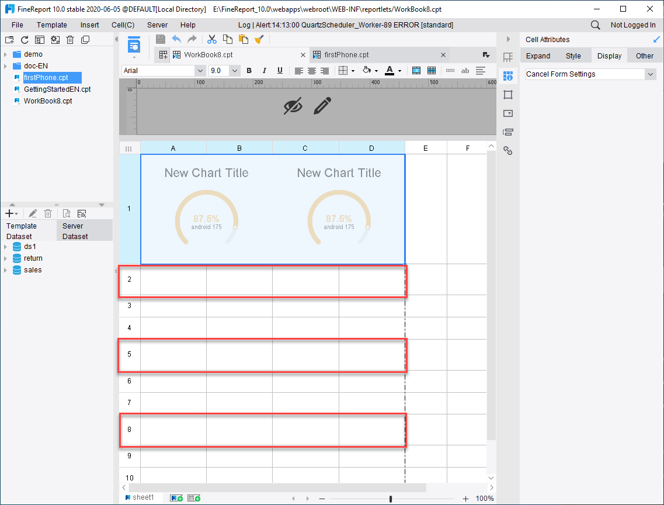Click column E header
Viewport: 664px width, 505px height.
426,148
